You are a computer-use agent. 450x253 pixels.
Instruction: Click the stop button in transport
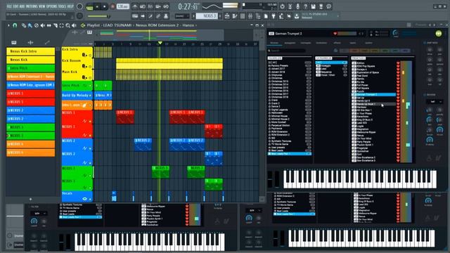click(x=105, y=6)
